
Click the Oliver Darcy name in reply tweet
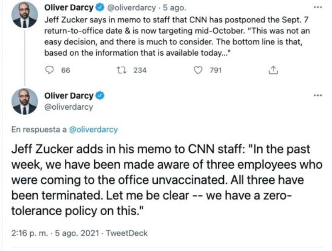click(68, 96)
